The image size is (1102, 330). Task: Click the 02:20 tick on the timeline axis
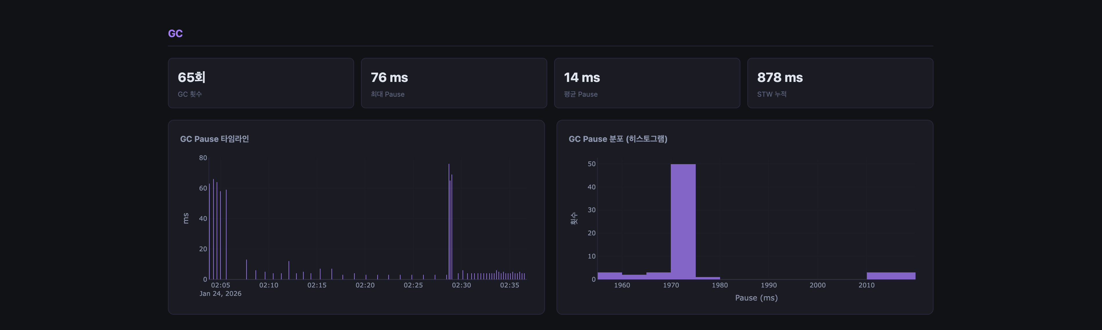click(x=365, y=285)
